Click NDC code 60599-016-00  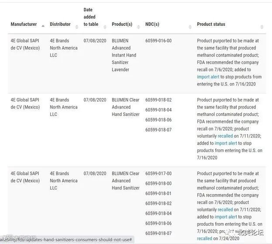point(158,41)
